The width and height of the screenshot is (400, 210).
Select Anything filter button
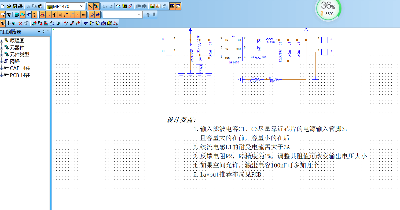coord(3,15)
